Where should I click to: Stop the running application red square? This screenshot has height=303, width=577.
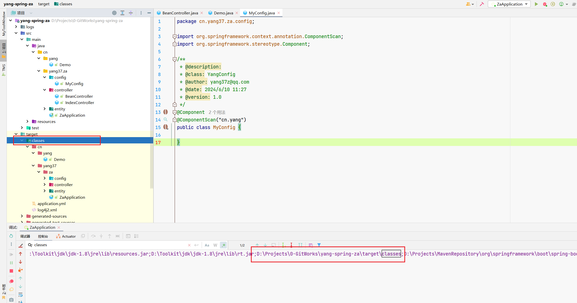(11, 271)
